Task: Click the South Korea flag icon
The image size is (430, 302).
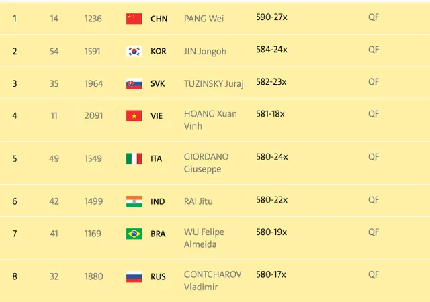Action: pos(134,51)
